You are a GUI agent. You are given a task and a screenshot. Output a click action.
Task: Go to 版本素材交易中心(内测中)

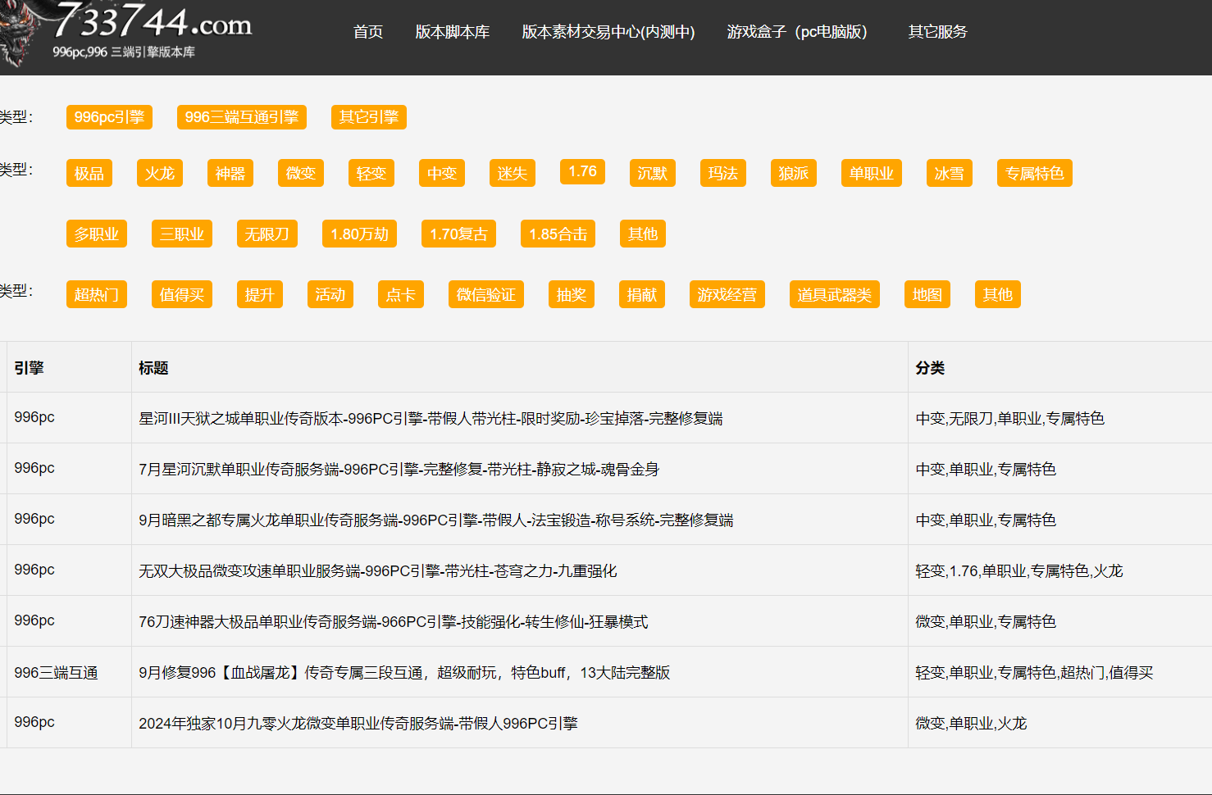[608, 32]
